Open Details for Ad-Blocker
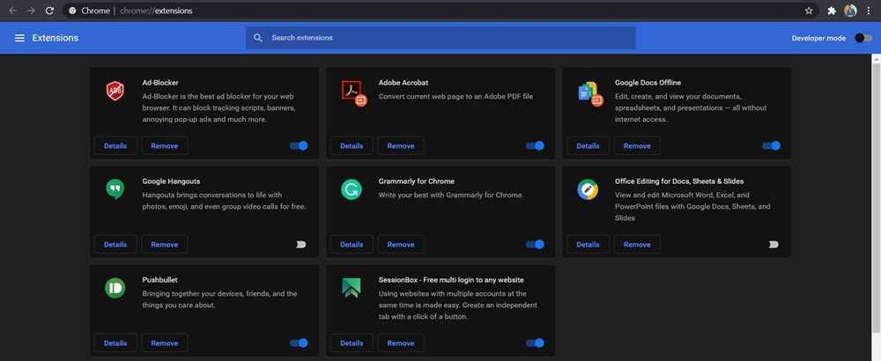This screenshot has height=361, width=881. click(x=115, y=146)
